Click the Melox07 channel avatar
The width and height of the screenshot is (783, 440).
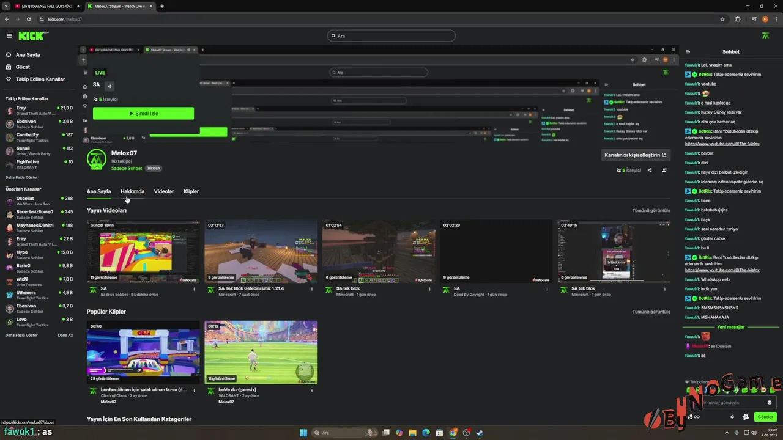coord(97,159)
